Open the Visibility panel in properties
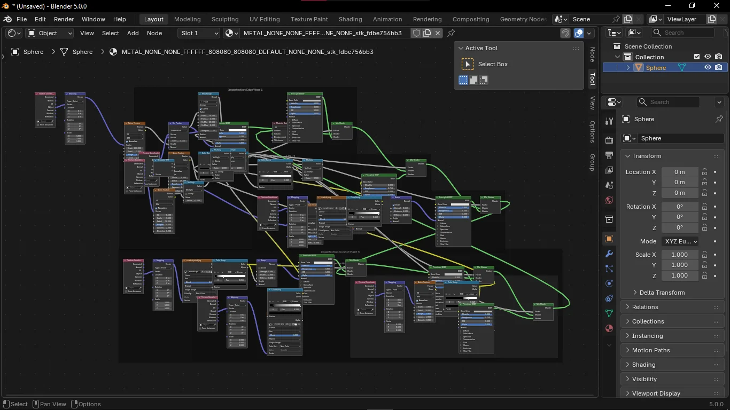This screenshot has height=410, width=730. click(644, 379)
